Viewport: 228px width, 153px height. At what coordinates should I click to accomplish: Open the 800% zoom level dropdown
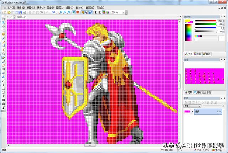[123, 12]
